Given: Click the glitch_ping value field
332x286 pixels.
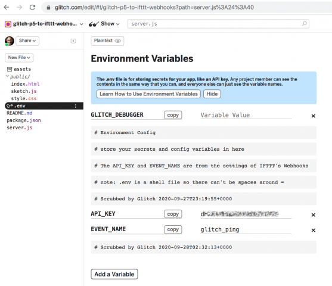Looking at the screenshot, I should pos(246,229).
